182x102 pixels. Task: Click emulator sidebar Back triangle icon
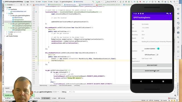coord(178,42)
